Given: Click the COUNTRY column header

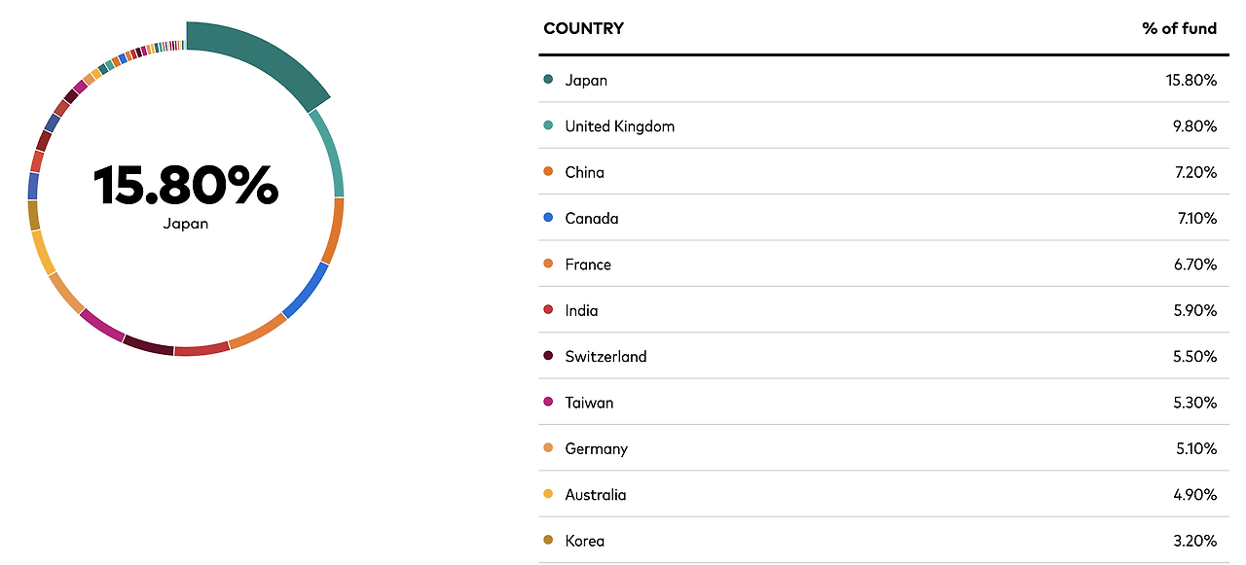Looking at the screenshot, I should coord(583,28).
